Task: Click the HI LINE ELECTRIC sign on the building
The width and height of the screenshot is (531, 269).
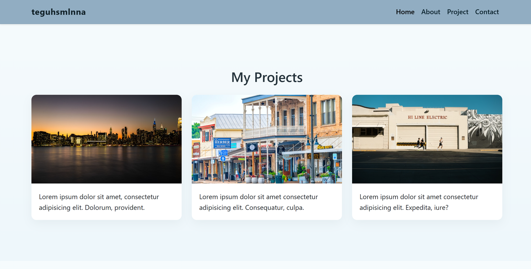Action: point(427,117)
